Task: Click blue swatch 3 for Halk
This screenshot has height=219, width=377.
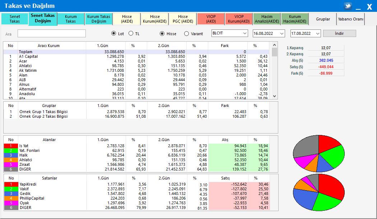Action: (11, 155)
